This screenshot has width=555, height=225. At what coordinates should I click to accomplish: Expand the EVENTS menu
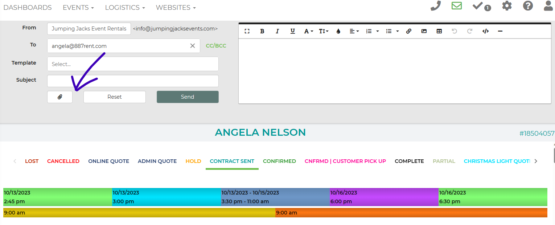coord(78,8)
